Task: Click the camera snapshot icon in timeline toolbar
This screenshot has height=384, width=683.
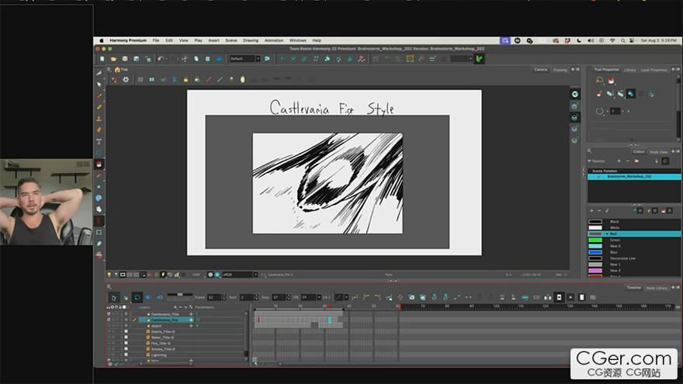Action: [411, 297]
